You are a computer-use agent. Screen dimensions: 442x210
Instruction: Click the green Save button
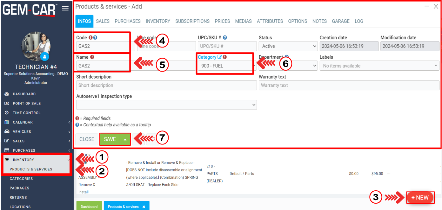click(x=110, y=139)
